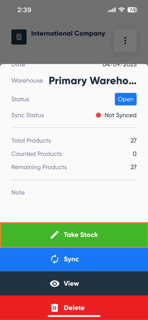This screenshot has width=148, height=320.
Task: Choose the View action
Action: point(74,283)
